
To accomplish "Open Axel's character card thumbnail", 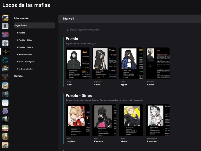I will (x=77, y=63).
